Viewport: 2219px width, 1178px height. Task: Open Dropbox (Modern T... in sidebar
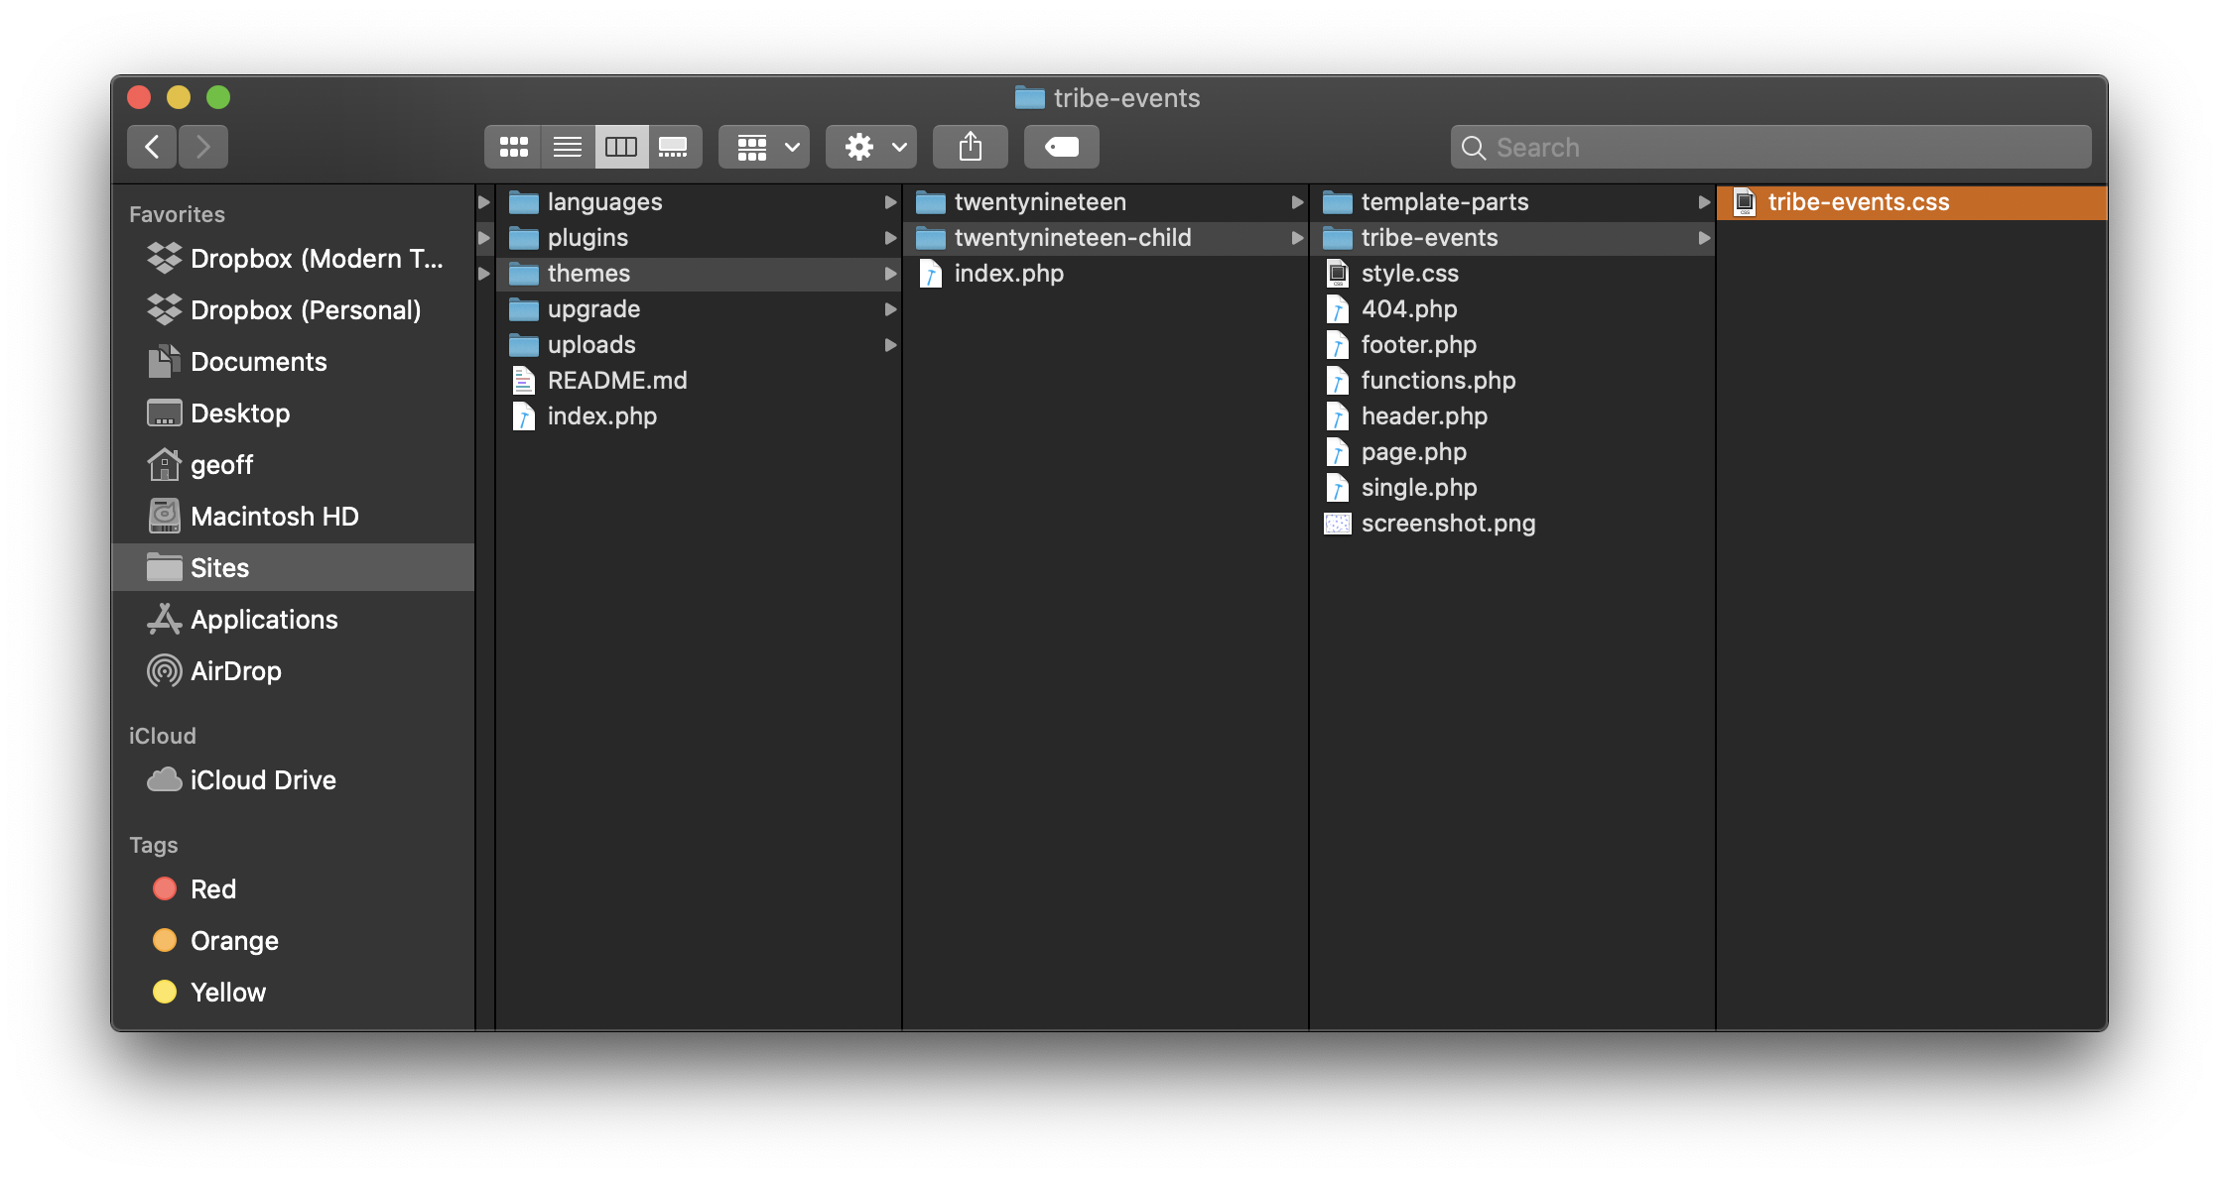tap(294, 259)
